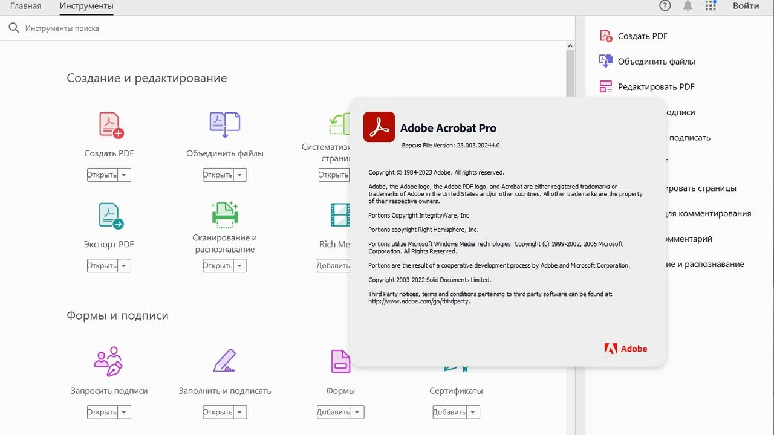Switch to the Главная tab

(x=25, y=7)
